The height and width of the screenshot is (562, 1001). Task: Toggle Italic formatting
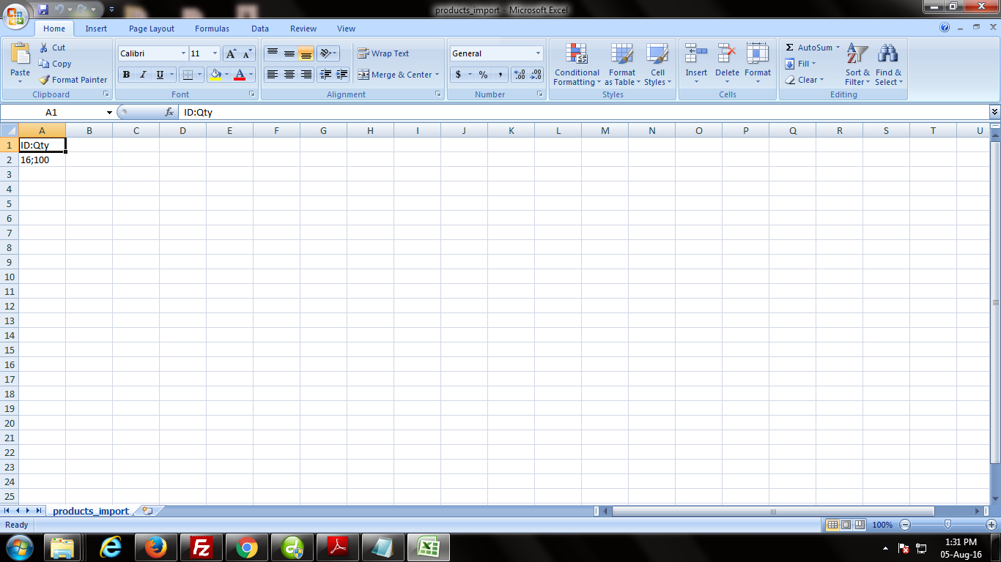pos(143,75)
